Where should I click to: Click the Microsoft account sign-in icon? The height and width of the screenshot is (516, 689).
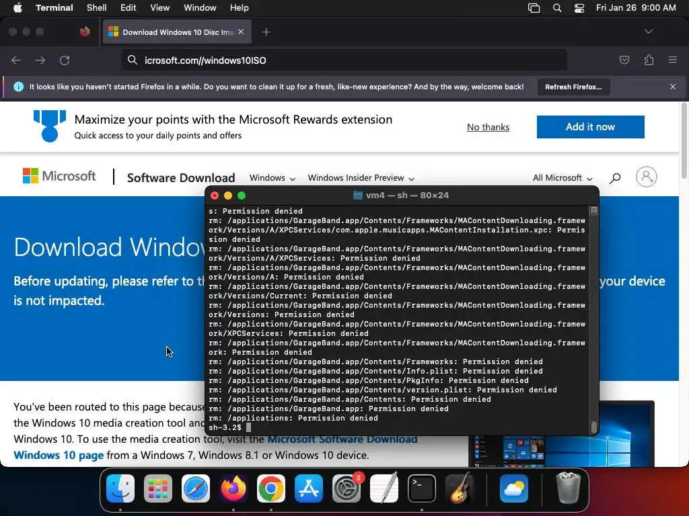647,177
